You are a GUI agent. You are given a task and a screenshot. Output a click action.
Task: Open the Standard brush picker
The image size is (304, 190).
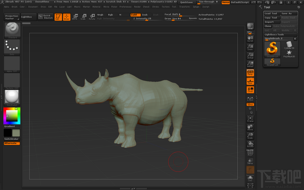tap(12, 30)
